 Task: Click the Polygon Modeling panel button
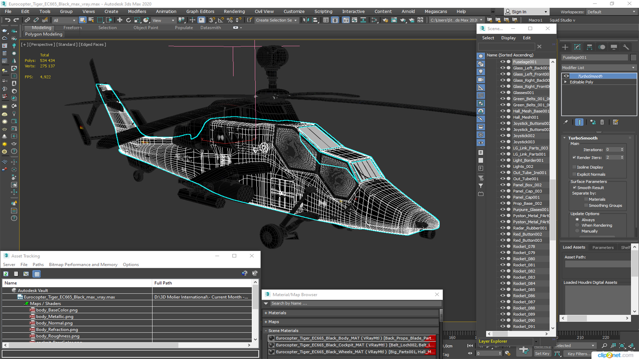click(x=44, y=34)
